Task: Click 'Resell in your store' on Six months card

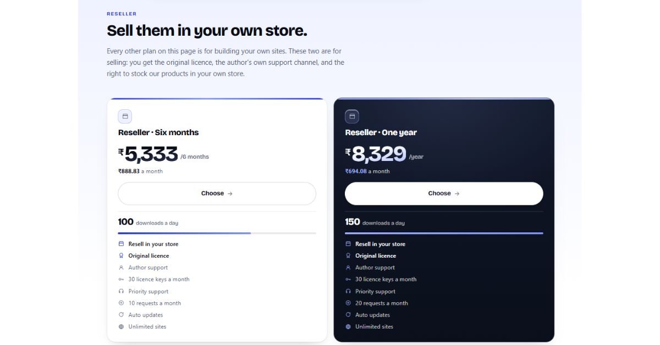Action: pyautogui.click(x=153, y=244)
